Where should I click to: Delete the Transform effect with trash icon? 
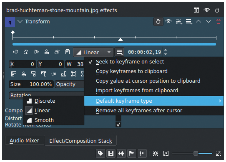coord(218,21)
